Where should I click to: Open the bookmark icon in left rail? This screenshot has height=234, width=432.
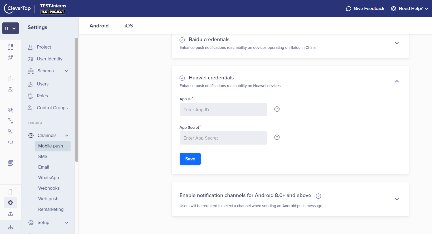tap(11, 192)
